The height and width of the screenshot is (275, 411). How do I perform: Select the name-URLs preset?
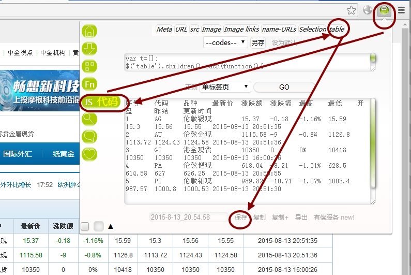[x=279, y=29]
